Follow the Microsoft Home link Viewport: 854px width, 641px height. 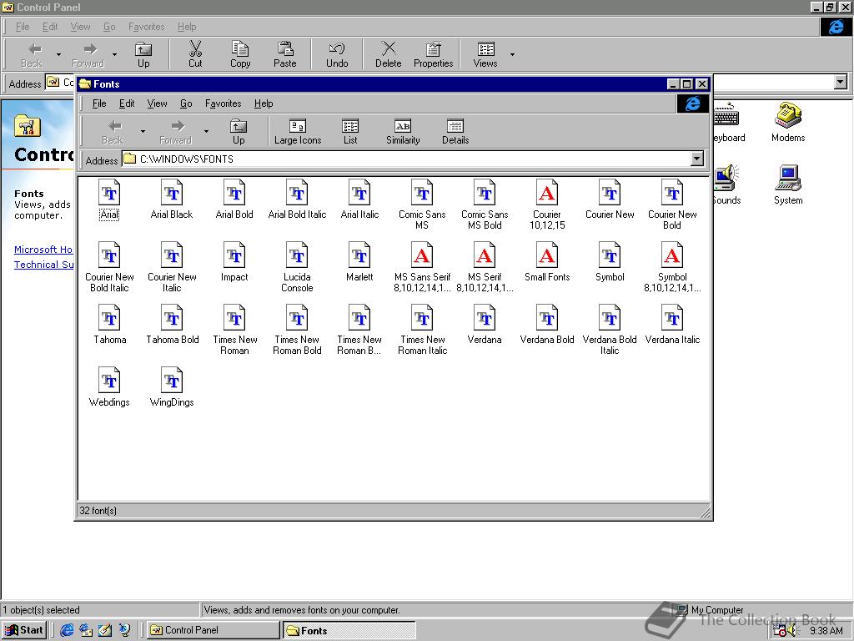(43, 250)
